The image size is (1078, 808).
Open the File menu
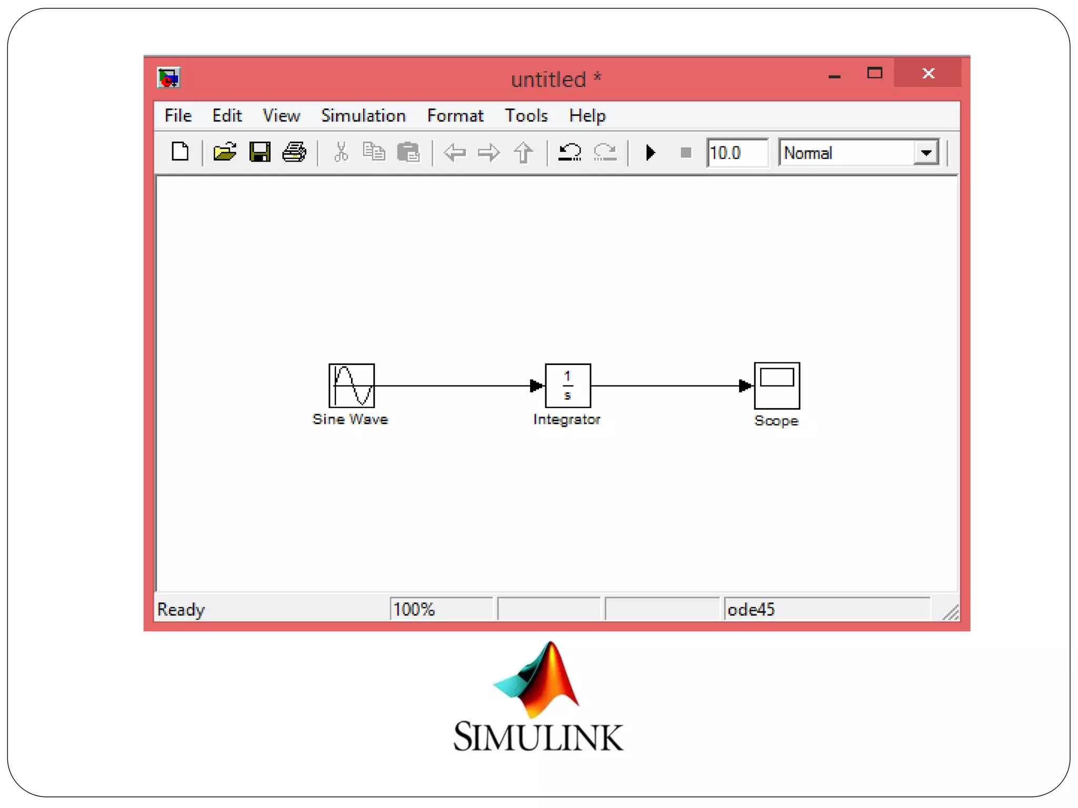pos(178,116)
